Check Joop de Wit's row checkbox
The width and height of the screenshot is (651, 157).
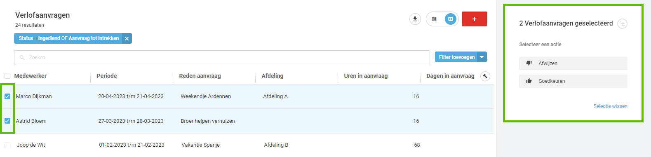pyautogui.click(x=7, y=145)
